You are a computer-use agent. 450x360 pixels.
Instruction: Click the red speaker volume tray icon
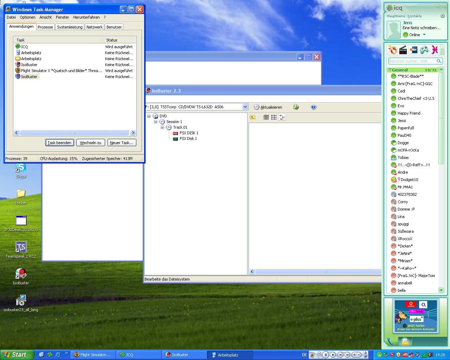430,355
